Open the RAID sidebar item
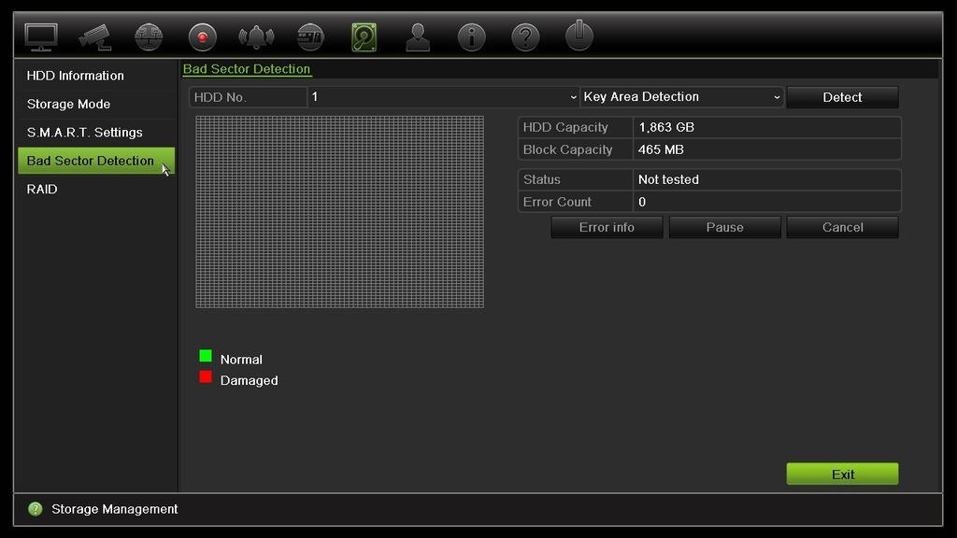 pyautogui.click(x=96, y=189)
